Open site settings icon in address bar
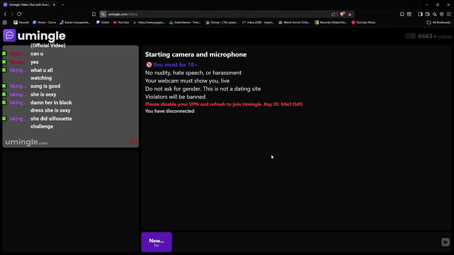This screenshot has width=454, height=255. click(103, 14)
